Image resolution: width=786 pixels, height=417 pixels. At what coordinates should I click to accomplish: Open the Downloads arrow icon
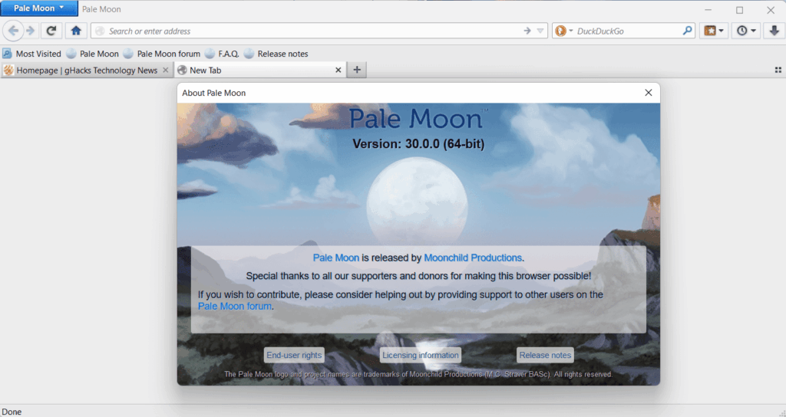pos(774,31)
